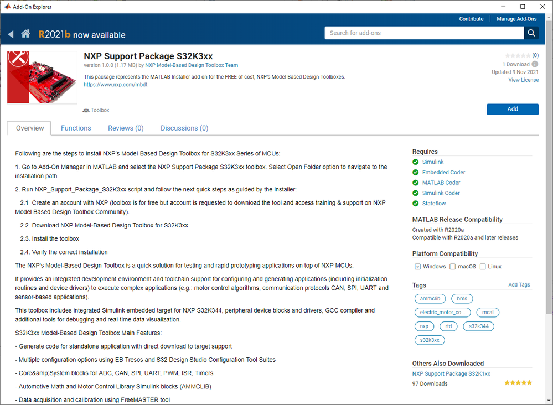This screenshot has width=553, height=405.
Task: Open NXP Model-Based Design Toolbox Team link
Action: click(192, 65)
